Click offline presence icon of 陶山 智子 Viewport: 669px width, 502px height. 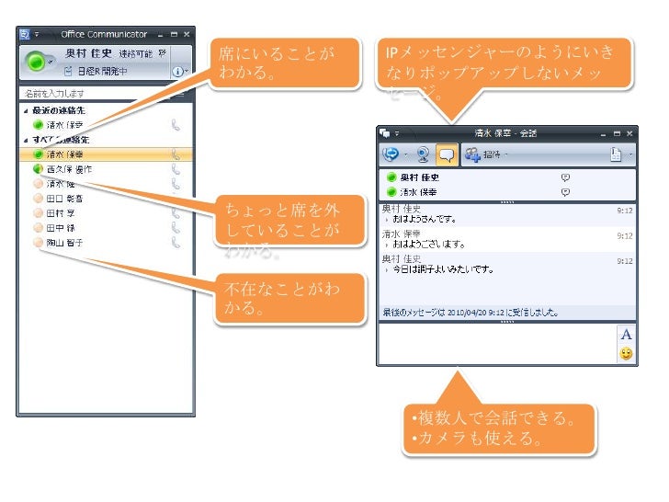pos(38,243)
